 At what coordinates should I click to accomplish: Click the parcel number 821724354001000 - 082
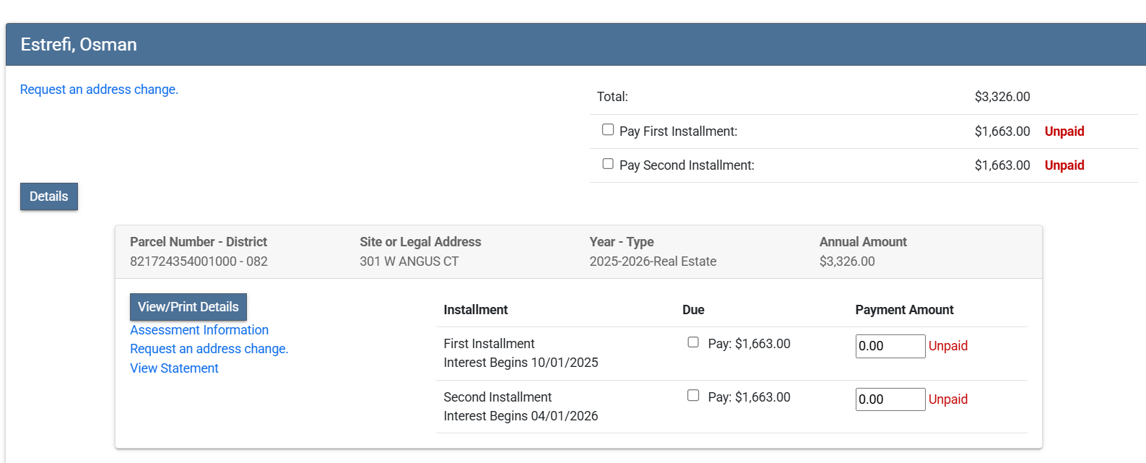coord(199,261)
